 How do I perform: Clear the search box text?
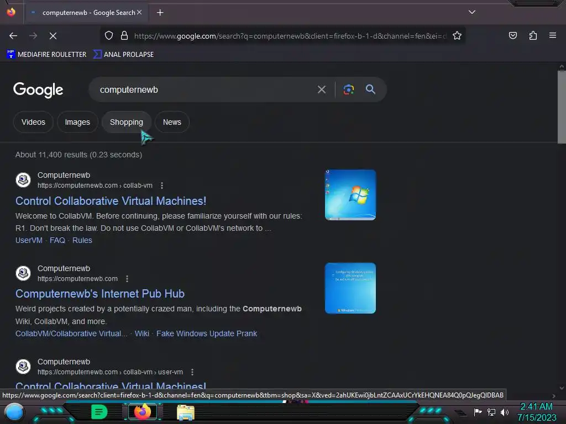pyautogui.click(x=321, y=89)
